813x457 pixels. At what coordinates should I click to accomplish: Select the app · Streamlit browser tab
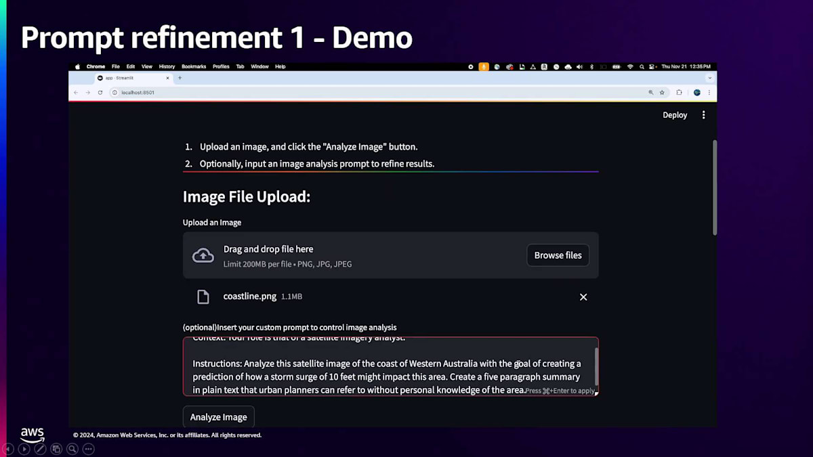click(132, 78)
